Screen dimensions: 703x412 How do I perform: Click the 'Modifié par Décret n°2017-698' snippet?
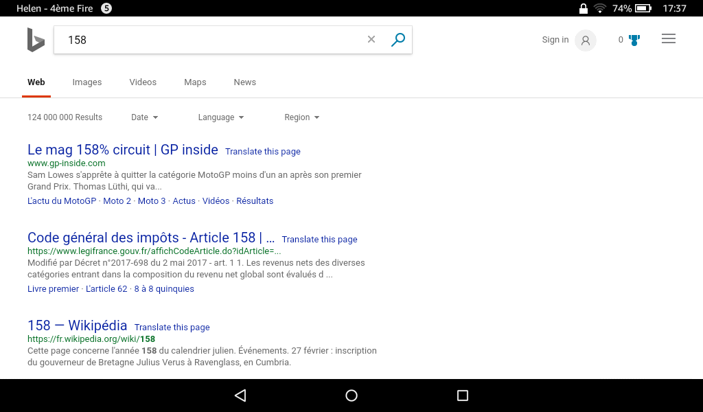(196, 268)
